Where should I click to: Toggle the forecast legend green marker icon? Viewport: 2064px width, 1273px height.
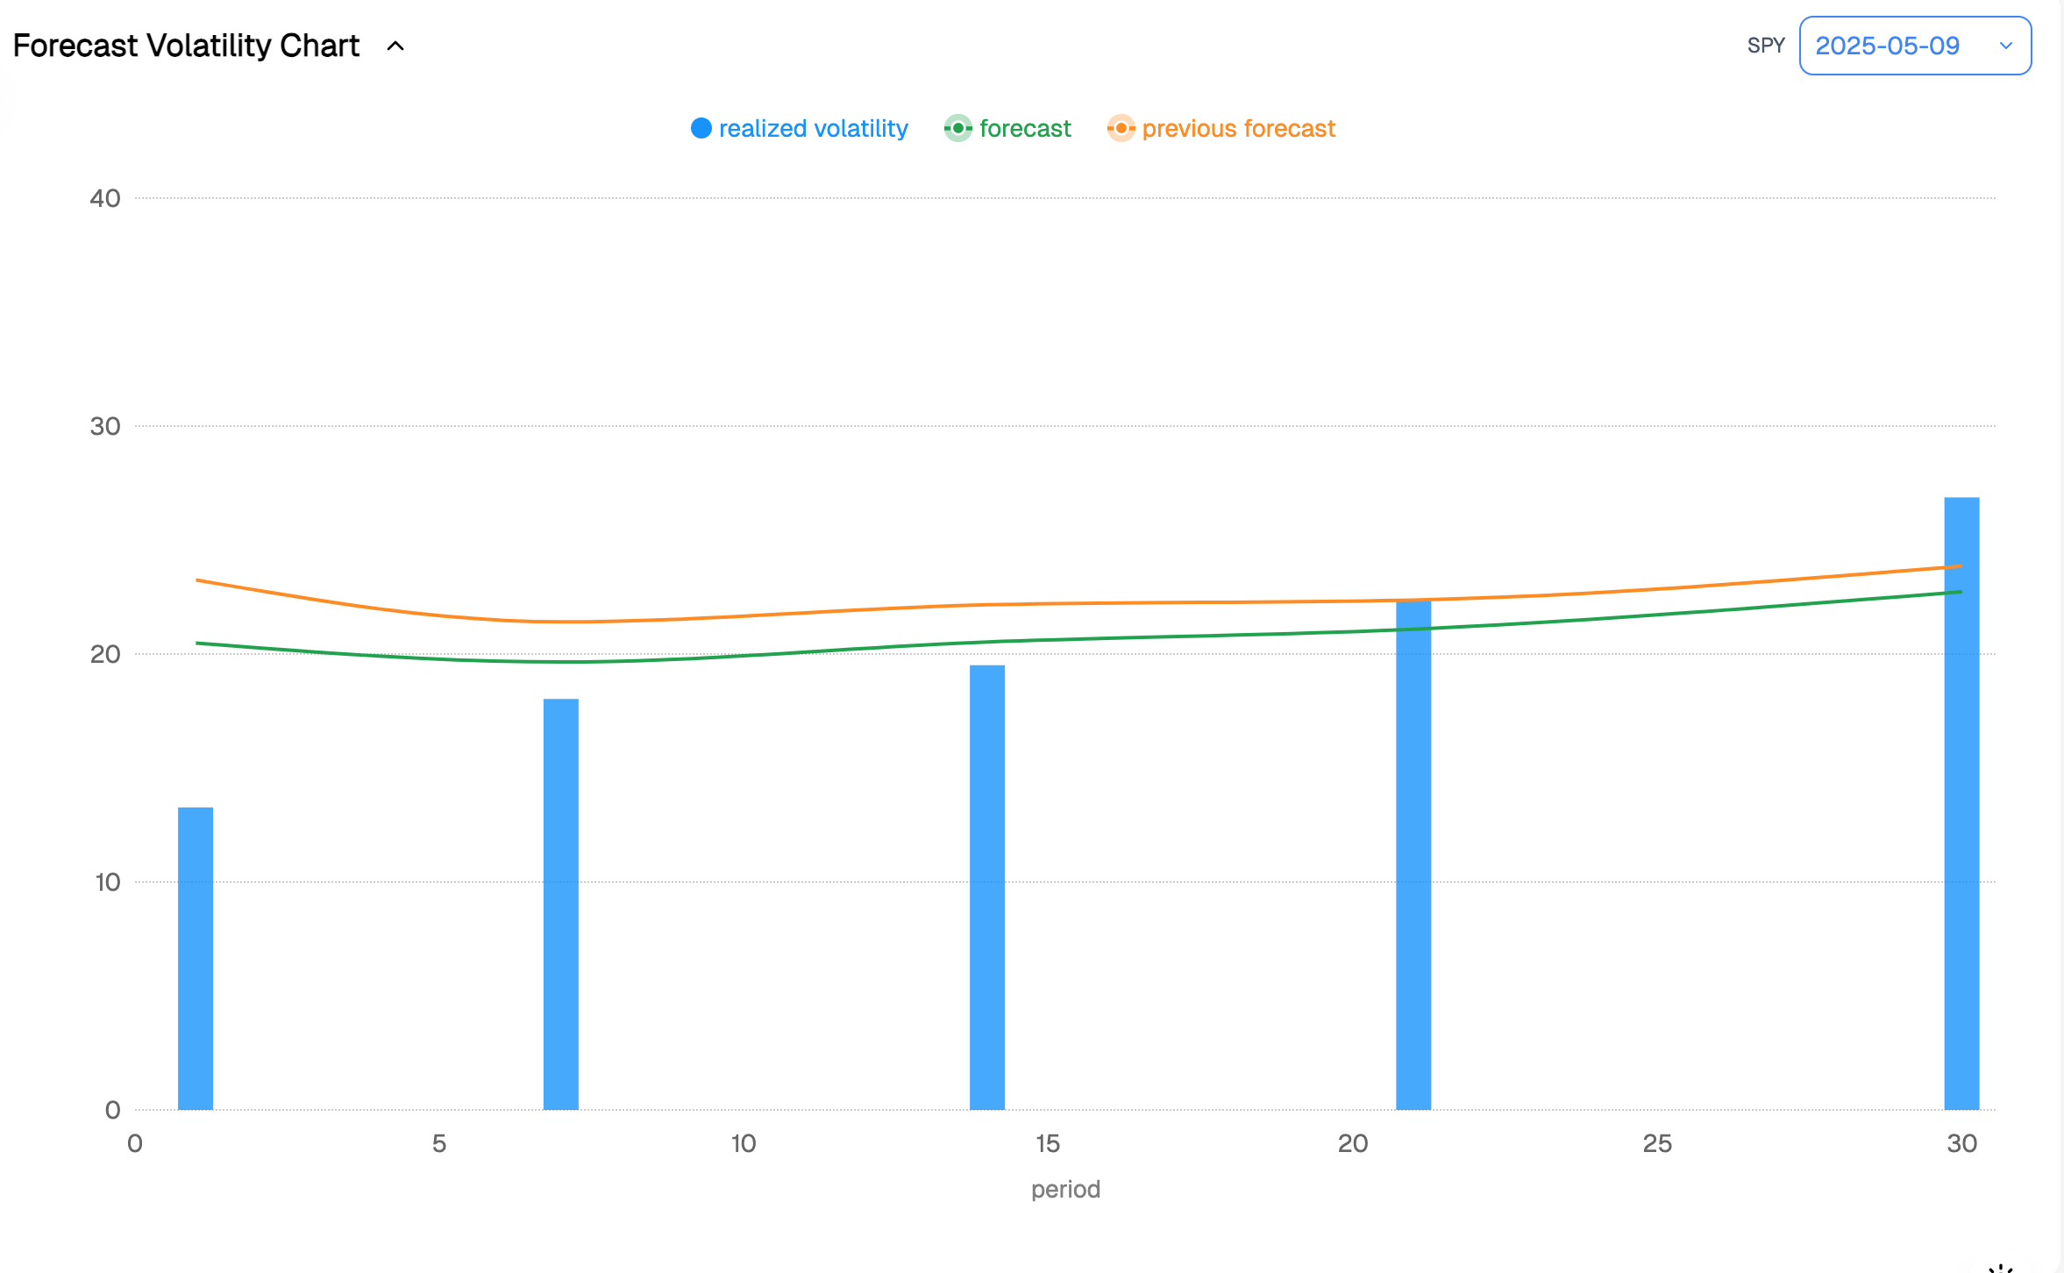click(x=957, y=128)
